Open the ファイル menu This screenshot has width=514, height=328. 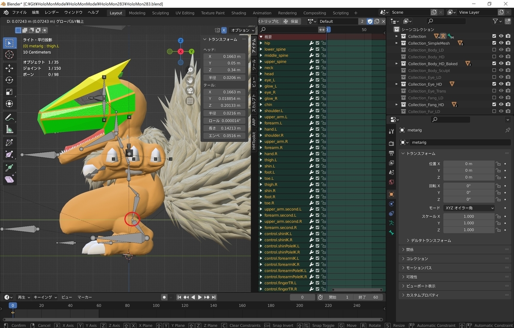coord(19,12)
